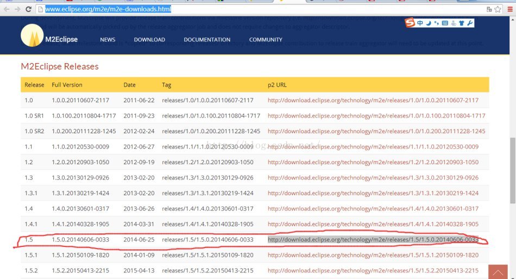Click full version 1.4.1.20140328-1905 cell

(x=80, y=224)
